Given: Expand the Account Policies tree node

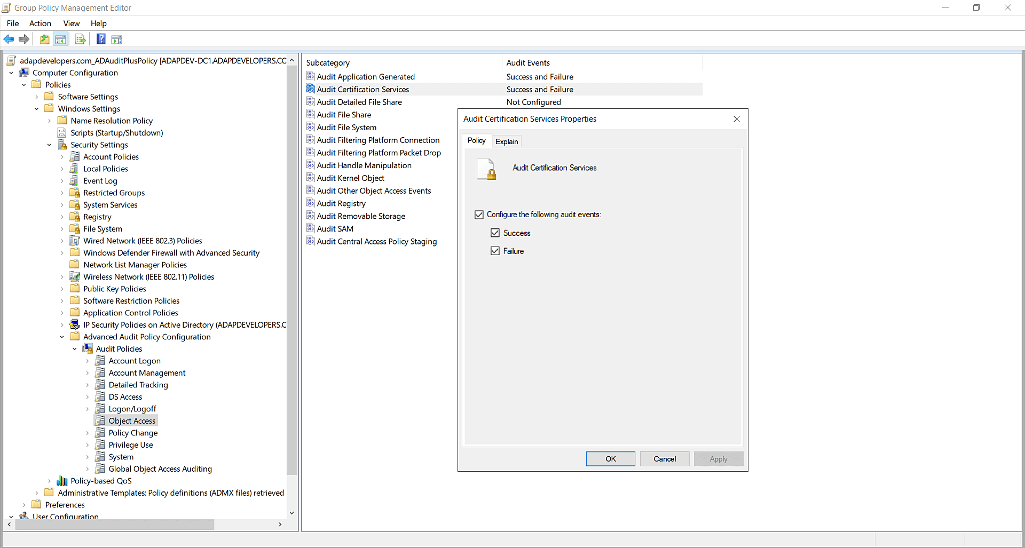Looking at the screenshot, I should pyautogui.click(x=62, y=156).
